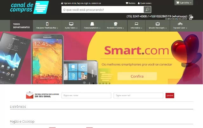This screenshot has height=128, width=203.
Task: Open the Pedidos link
Action: click(x=132, y=3)
